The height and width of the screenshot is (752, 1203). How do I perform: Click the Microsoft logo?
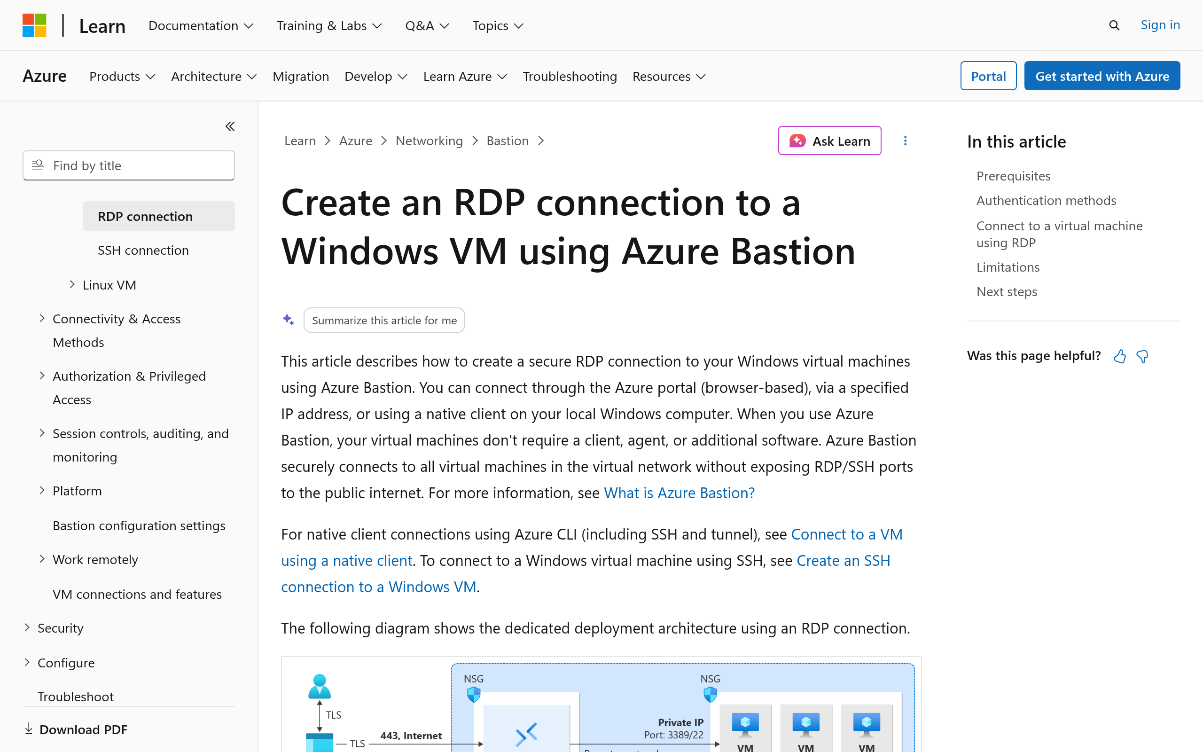34,25
